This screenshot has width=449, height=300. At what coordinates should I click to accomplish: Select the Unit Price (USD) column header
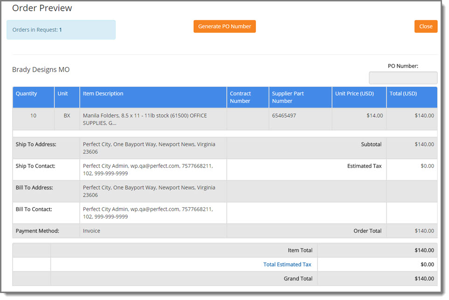tap(354, 94)
